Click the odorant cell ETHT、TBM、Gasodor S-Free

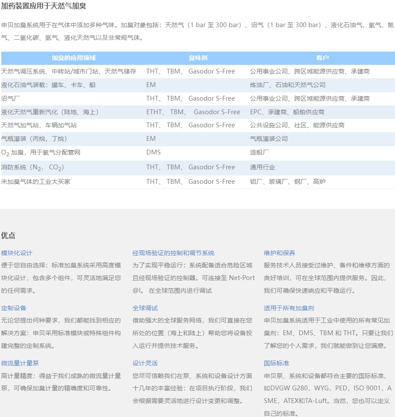(x=193, y=112)
